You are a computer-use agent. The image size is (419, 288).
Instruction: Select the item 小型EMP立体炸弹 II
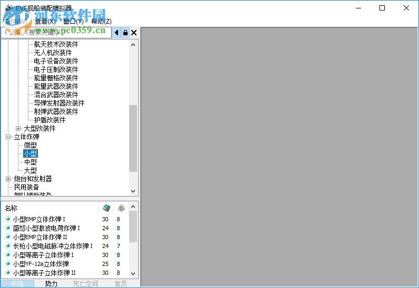tap(40, 237)
